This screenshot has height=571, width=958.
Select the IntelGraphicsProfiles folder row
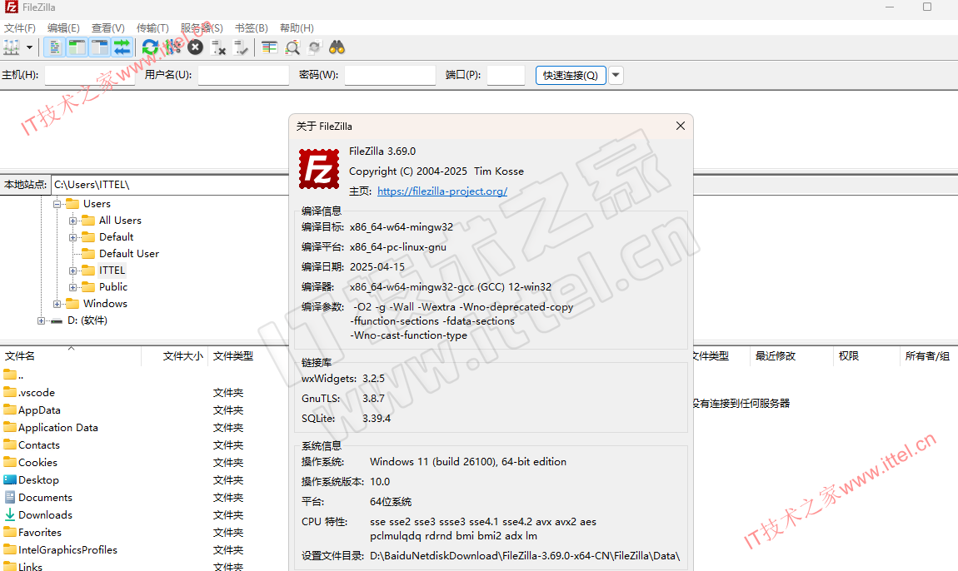(144, 550)
